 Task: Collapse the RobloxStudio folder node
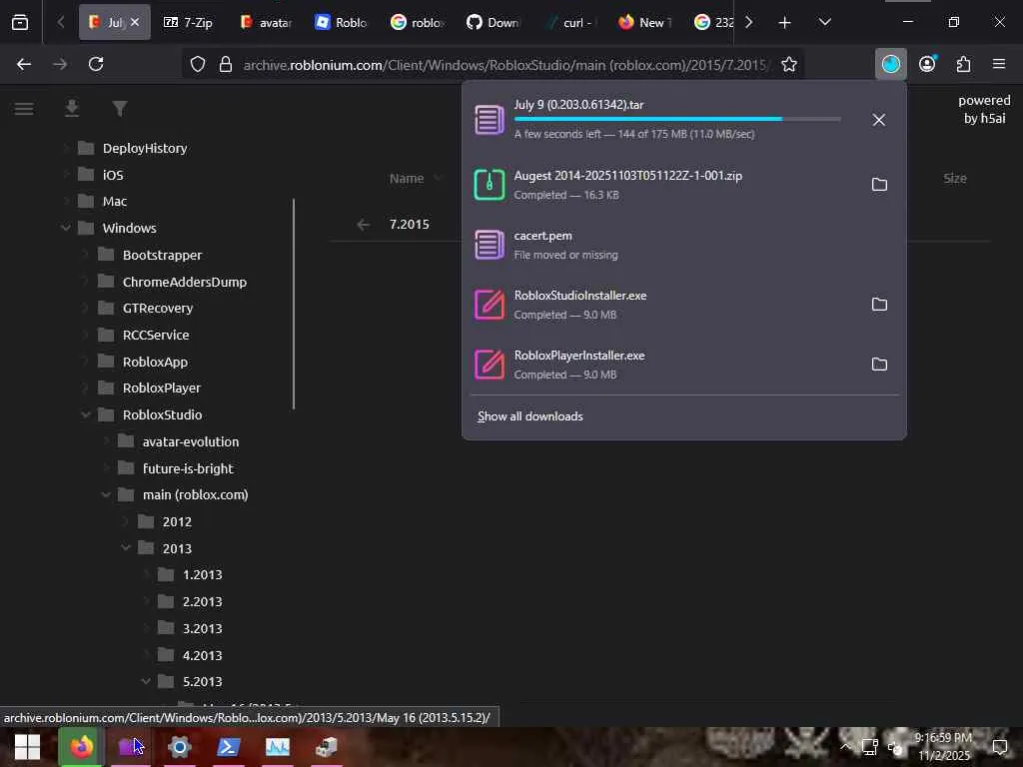[x=86, y=414]
